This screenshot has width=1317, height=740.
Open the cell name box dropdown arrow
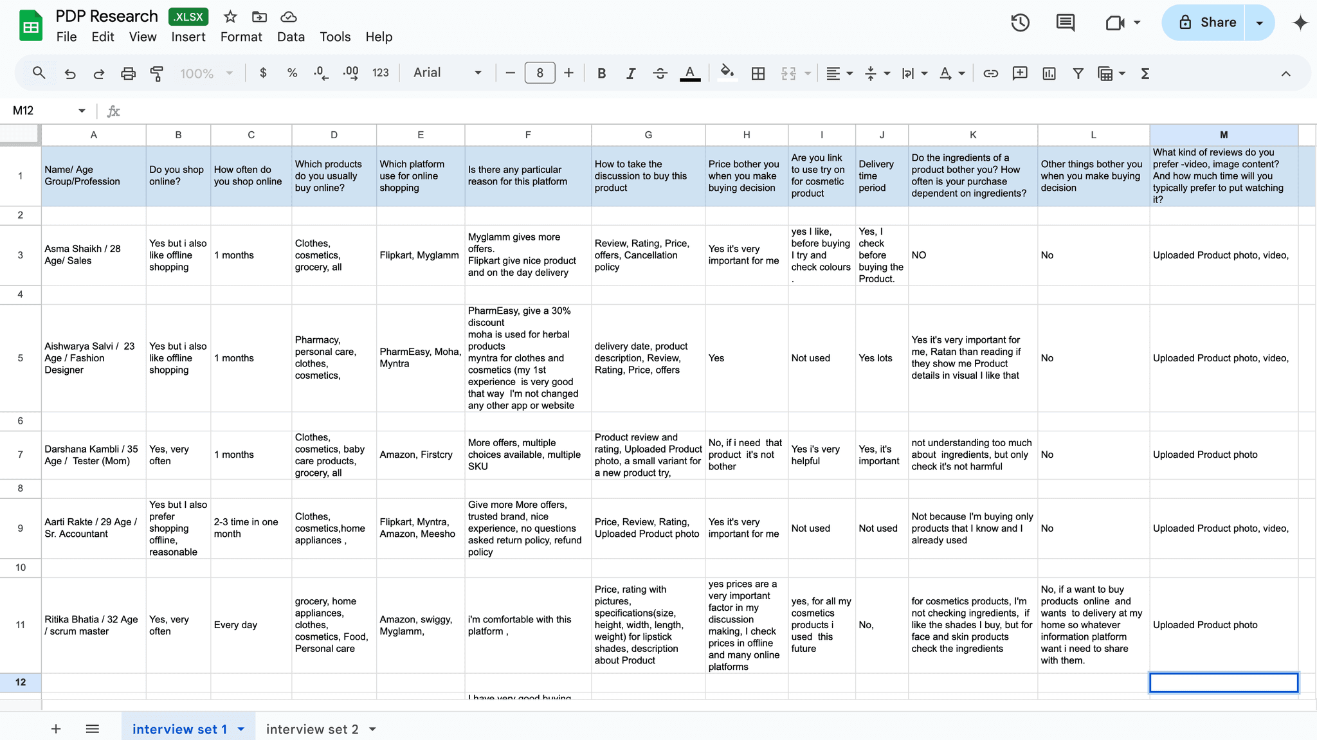[x=82, y=111]
